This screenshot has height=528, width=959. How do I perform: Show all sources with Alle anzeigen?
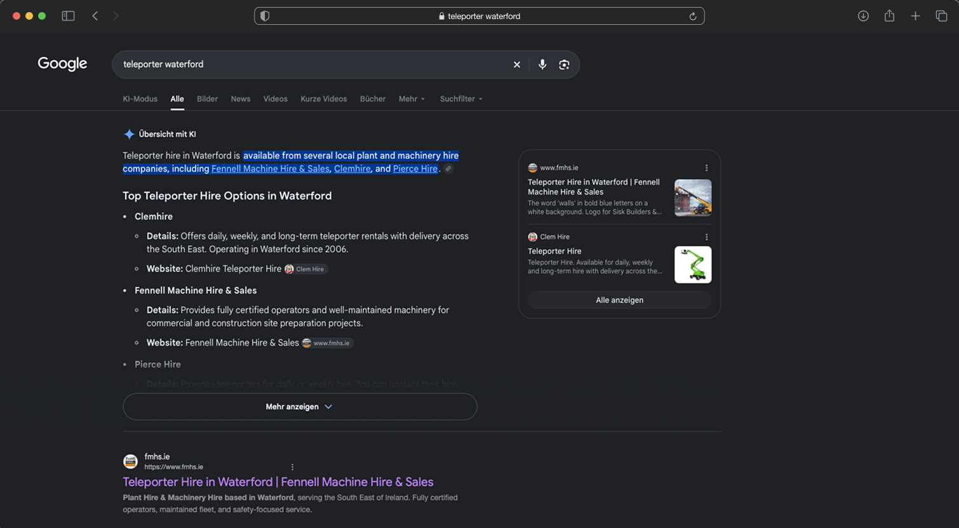tap(619, 300)
